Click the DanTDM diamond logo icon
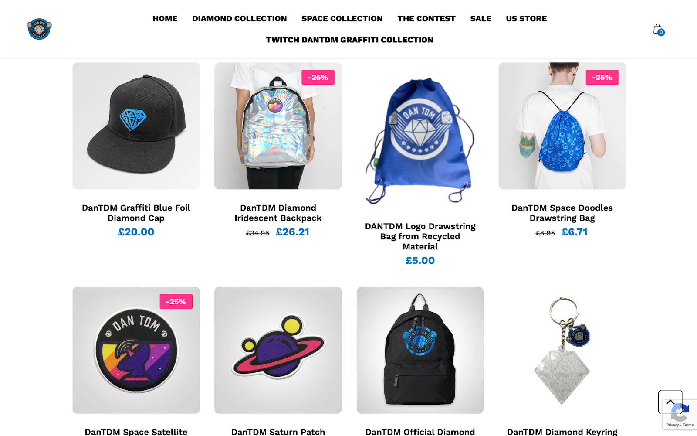This screenshot has width=697, height=436. click(x=39, y=29)
